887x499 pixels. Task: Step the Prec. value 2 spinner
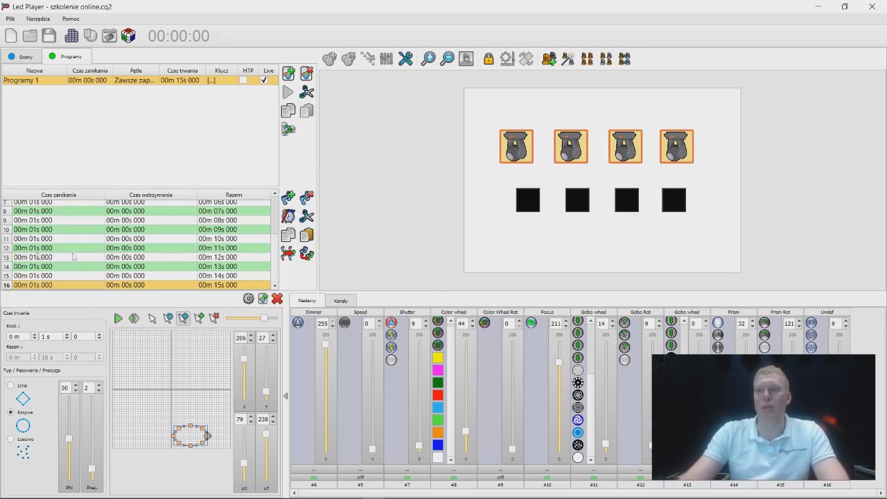tap(98, 388)
